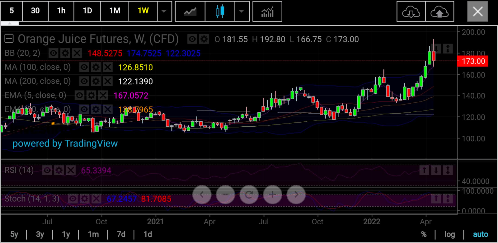Screen dimensions: 498x243
Task: Move the RSI pane down
Action: pos(436,170)
